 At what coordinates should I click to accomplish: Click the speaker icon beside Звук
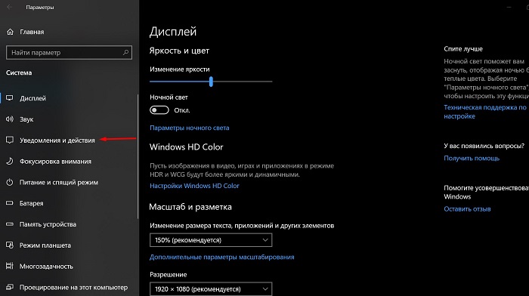[9, 119]
